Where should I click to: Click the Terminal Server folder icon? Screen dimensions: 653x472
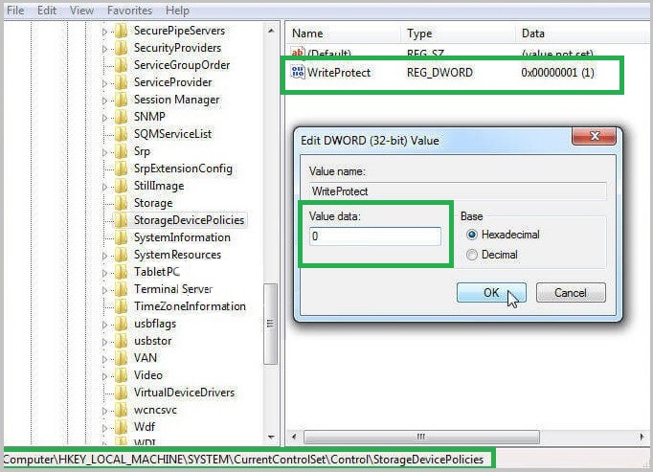pos(122,289)
